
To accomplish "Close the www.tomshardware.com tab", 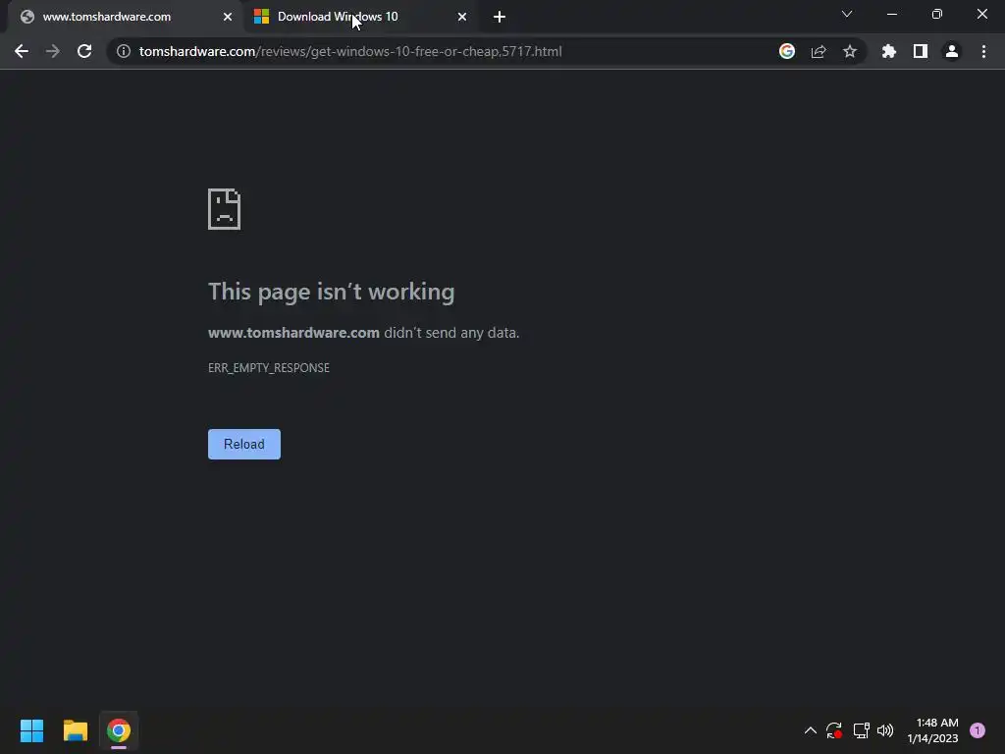I will click(x=228, y=17).
